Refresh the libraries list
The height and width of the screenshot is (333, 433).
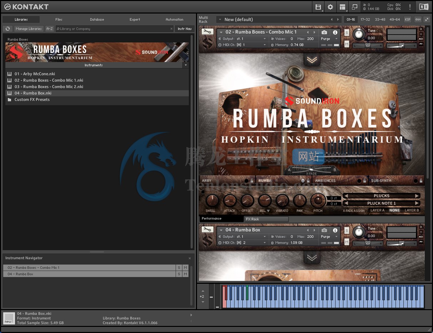pos(7,29)
